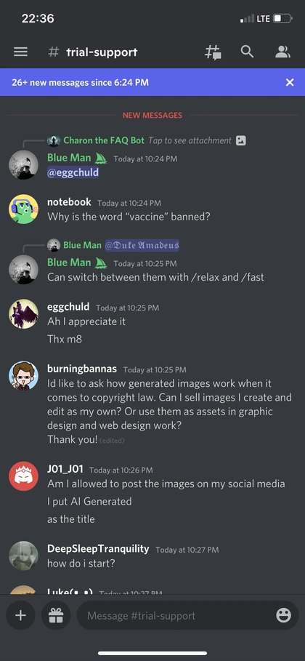Tap the search magnifier icon
Image resolution: width=305 pixels, height=661 pixels.
248,52
